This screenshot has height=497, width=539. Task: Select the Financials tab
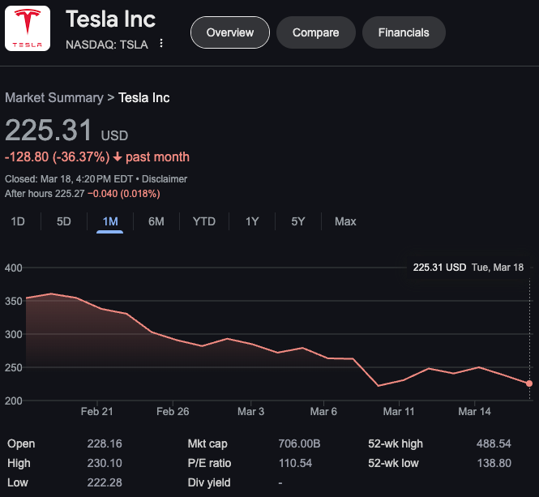coord(404,32)
